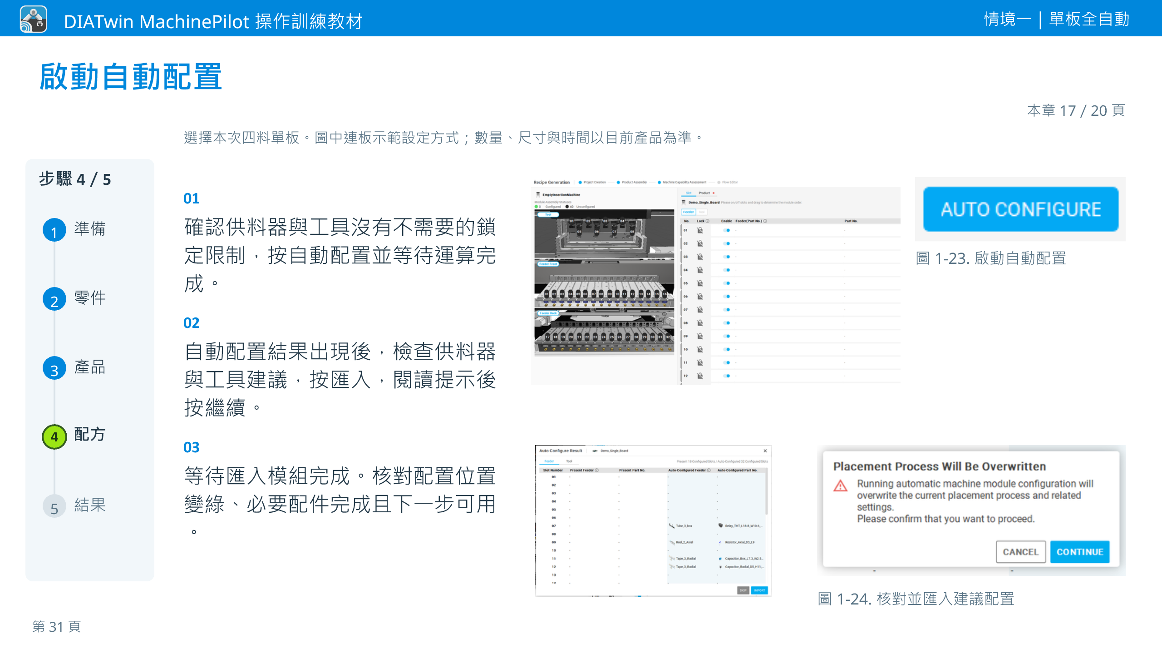The width and height of the screenshot is (1162, 654).
Task: Click the Reel_2_Axial feeder name
Action: point(684,542)
